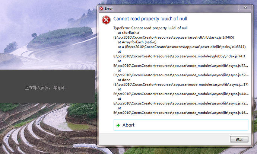Select the "at done" stack trace line
Image resolution: width=257 pixels, height=154 pixels.
[124, 80]
